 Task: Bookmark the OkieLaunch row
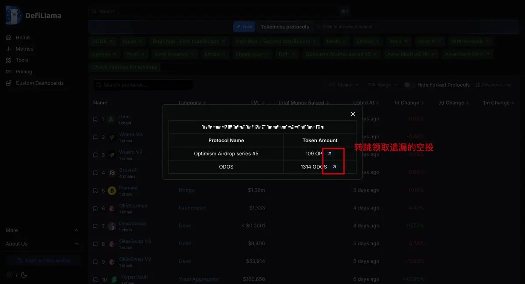click(95, 208)
